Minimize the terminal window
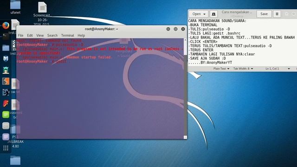The image size is (297, 167). 168,29
